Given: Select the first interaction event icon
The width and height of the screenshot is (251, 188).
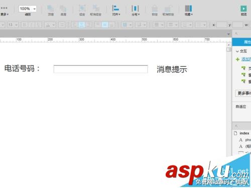Looking at the screenshot, I should [243, 68].
